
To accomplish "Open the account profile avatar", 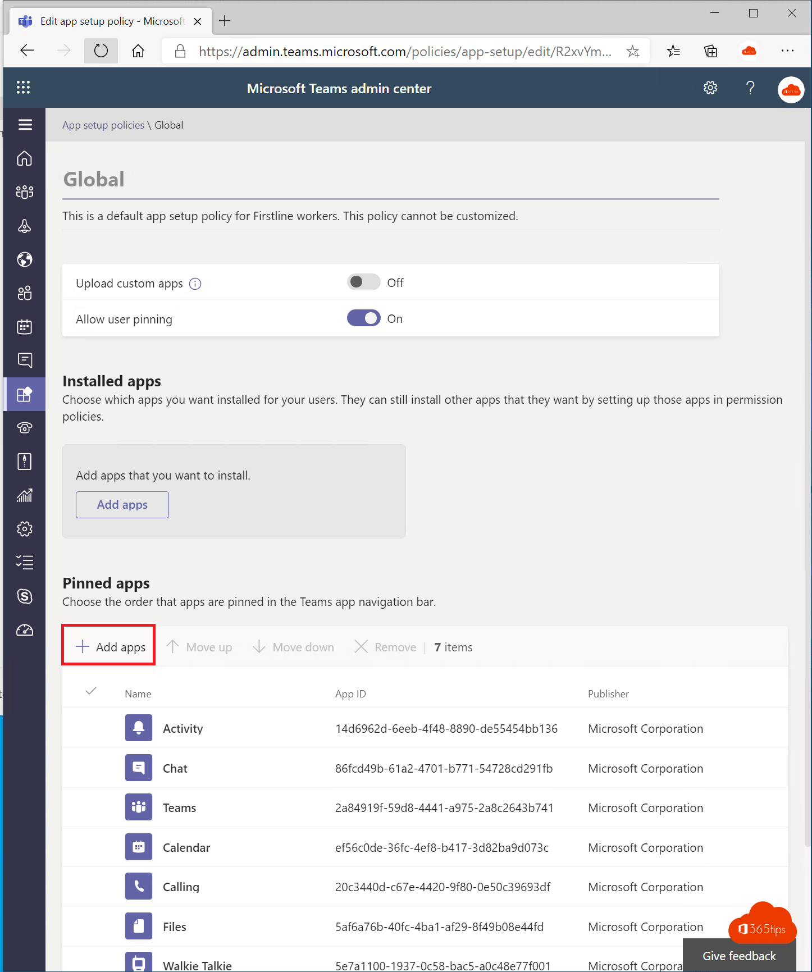I will [791, 90].
